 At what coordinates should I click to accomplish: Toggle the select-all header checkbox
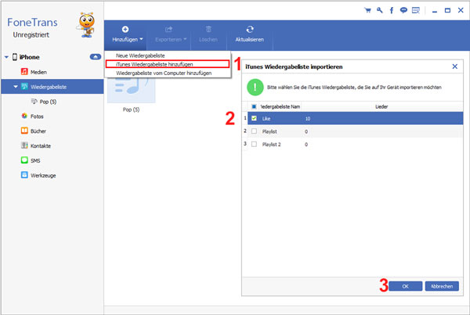point(254,106)
